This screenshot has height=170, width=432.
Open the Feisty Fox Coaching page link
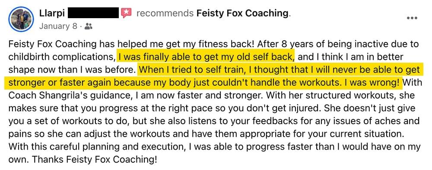[x=243, y=13]
